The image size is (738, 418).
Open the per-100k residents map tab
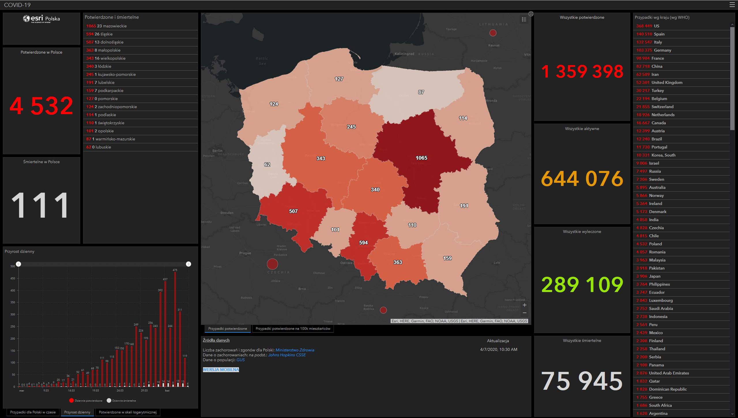coord(293,329)
